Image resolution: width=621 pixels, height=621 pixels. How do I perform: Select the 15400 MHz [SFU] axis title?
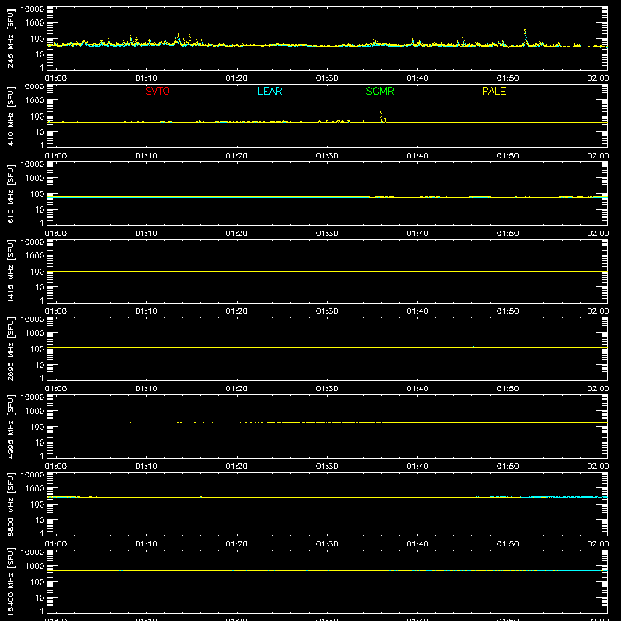tap(10, 581)
